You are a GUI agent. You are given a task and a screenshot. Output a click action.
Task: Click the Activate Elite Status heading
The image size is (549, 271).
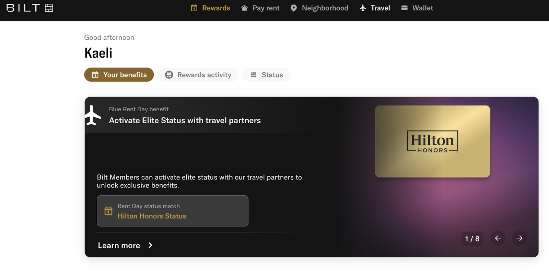click(x=185, y=121)
